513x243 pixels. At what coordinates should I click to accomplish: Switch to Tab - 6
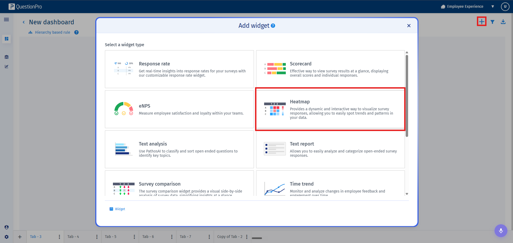[x=148, y=237]
